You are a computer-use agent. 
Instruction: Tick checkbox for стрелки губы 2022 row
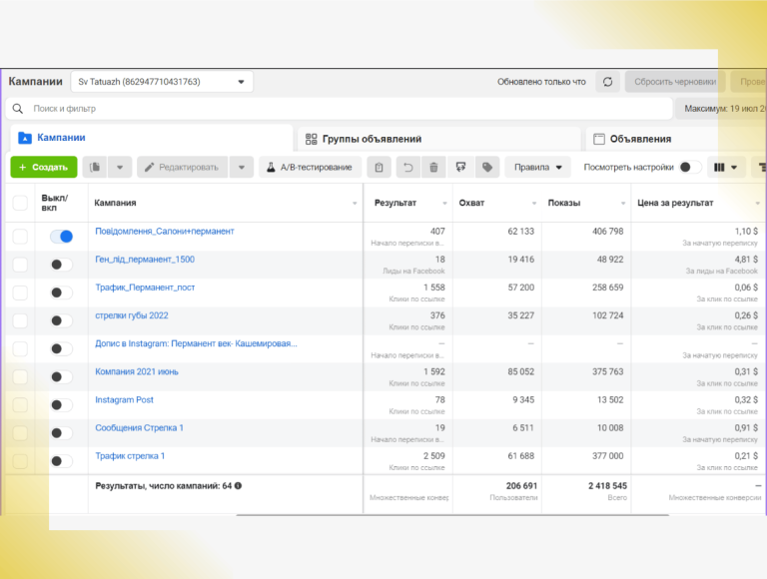[x=20, y=320]
